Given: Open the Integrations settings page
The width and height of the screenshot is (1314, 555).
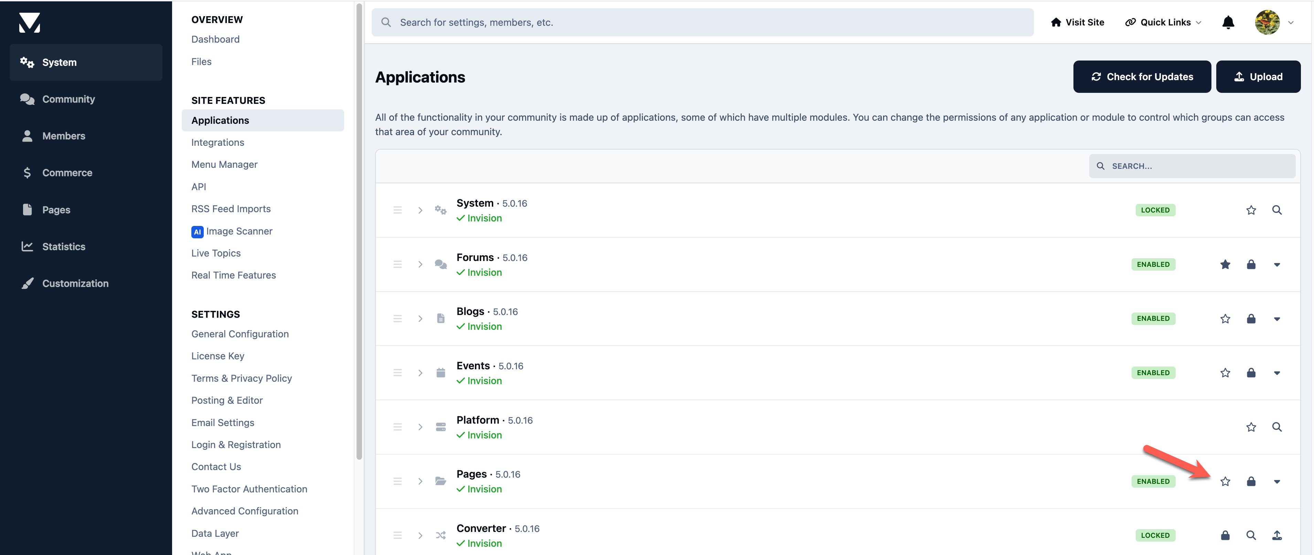Looking at the screenshot, I should click(x=217, y=142).
